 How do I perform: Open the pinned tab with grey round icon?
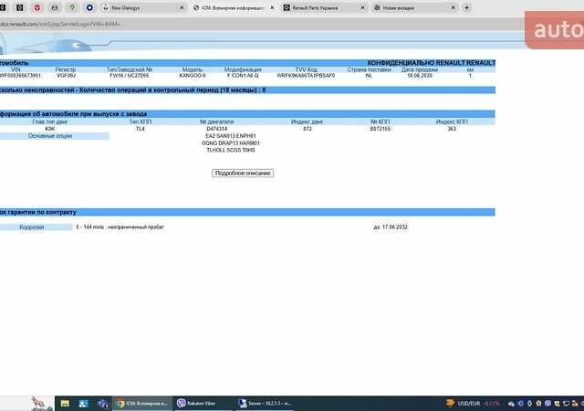[55, 8]
